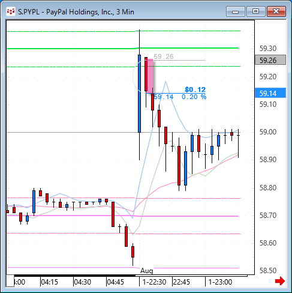The height and width of the screenshot is (293, 292).
Task: Minimize the S.PYPL chart window
Action: pos(236,11)
